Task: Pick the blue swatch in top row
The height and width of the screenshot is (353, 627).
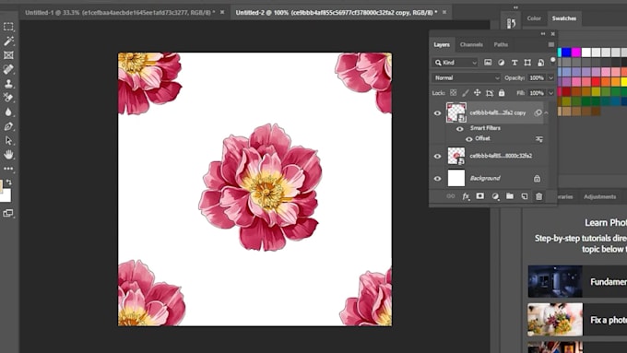Action: 566,53
